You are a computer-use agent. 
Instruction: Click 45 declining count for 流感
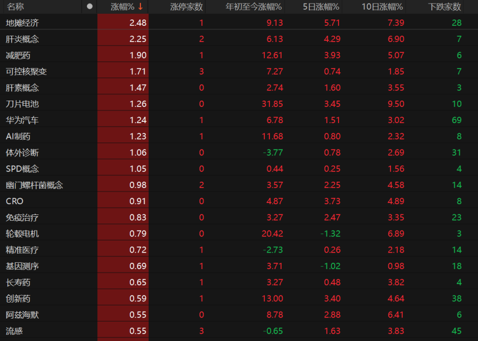(456, 331)
